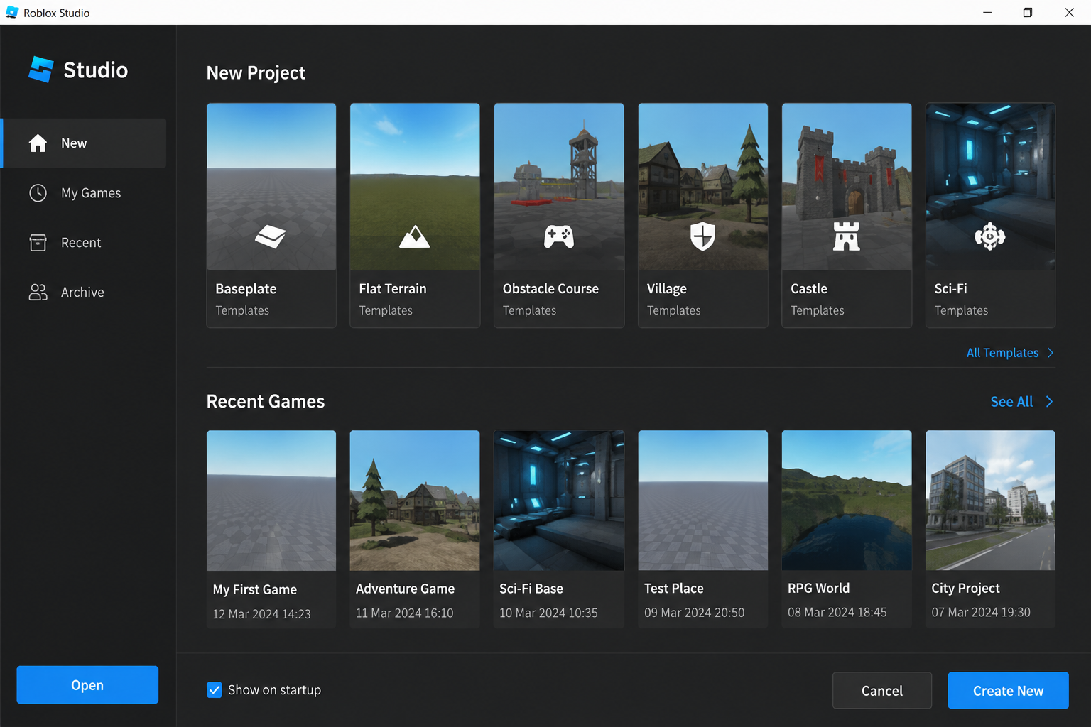Image resolution: width=1091 pixels, height=727 pixels.
Task: Click the Village shield icon
Action: click(x=703, y=236)
